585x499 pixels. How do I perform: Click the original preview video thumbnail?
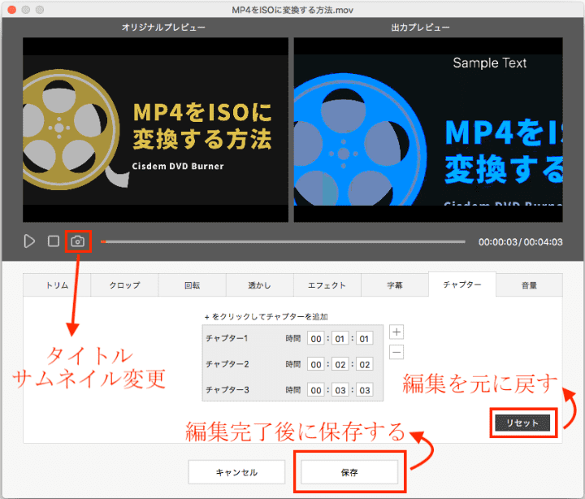tap(155, 129)
